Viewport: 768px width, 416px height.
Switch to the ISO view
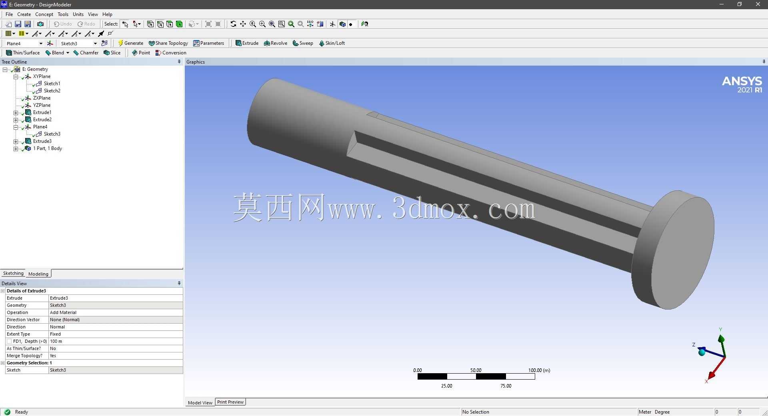pos(310,24)
